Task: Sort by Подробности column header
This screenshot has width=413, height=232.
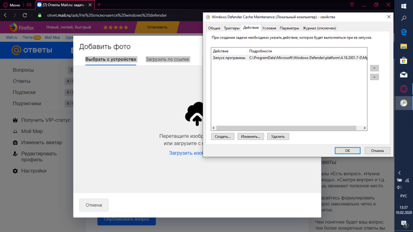Action: (307, 51)
